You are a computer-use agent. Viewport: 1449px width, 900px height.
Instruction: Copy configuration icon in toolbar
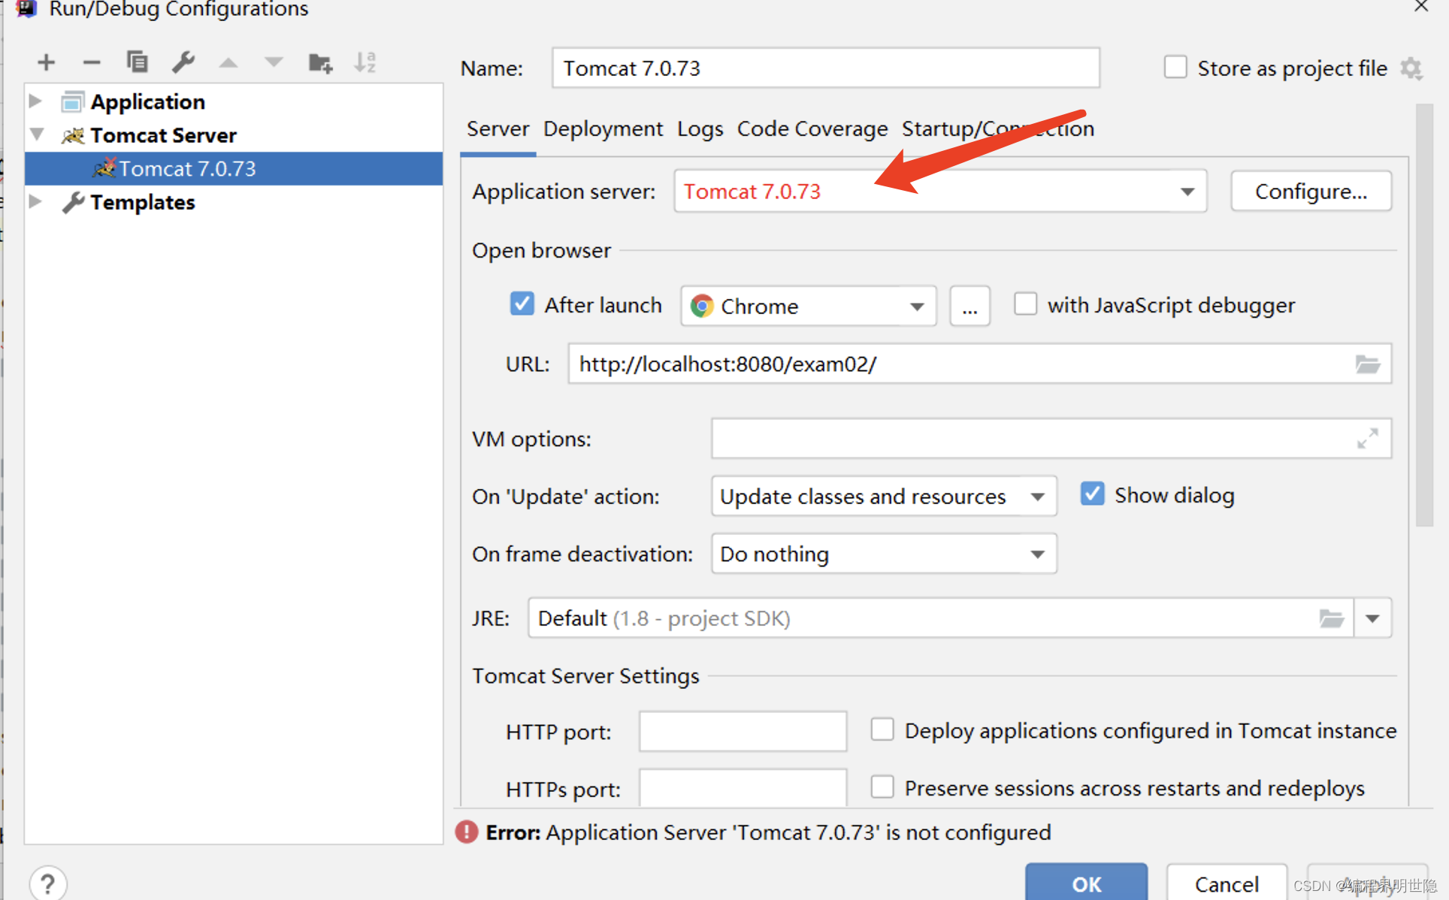tap(137, 62)
